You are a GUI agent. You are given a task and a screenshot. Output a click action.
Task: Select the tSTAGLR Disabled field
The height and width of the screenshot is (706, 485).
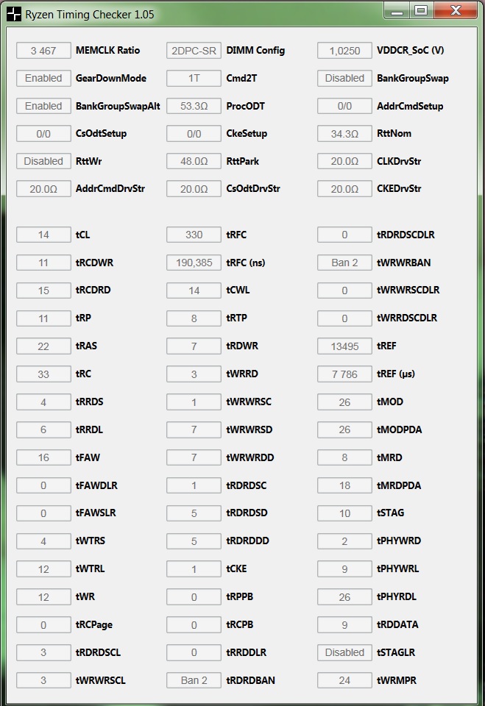pyautogui.click(x=345, y=653)
